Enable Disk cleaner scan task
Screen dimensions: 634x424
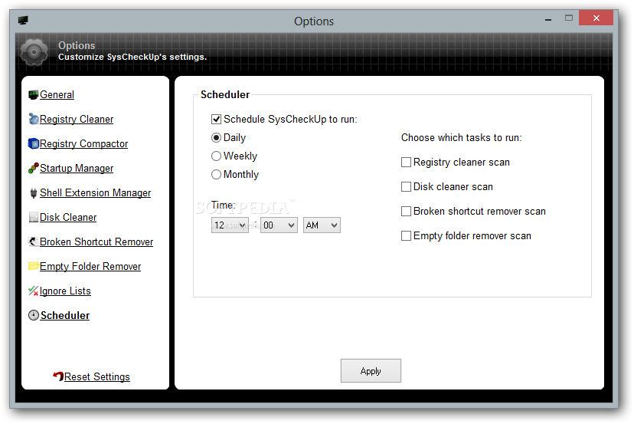click(x=406, y=186)
